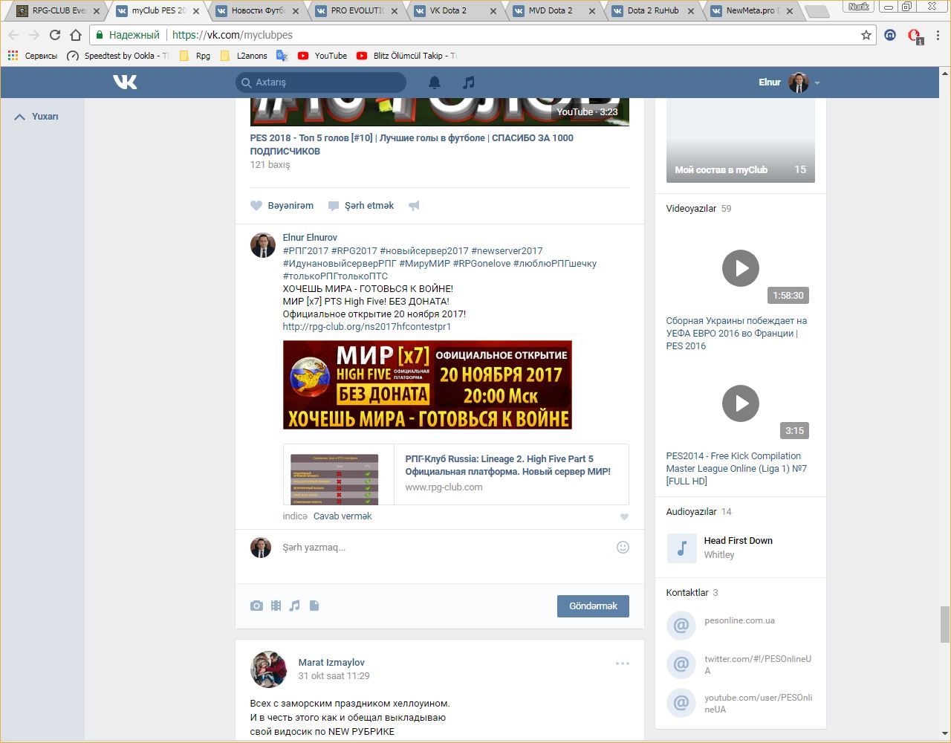Open the #РПГ2017 hashtag
Screen dimensions: 951x743
click(305, 251)
